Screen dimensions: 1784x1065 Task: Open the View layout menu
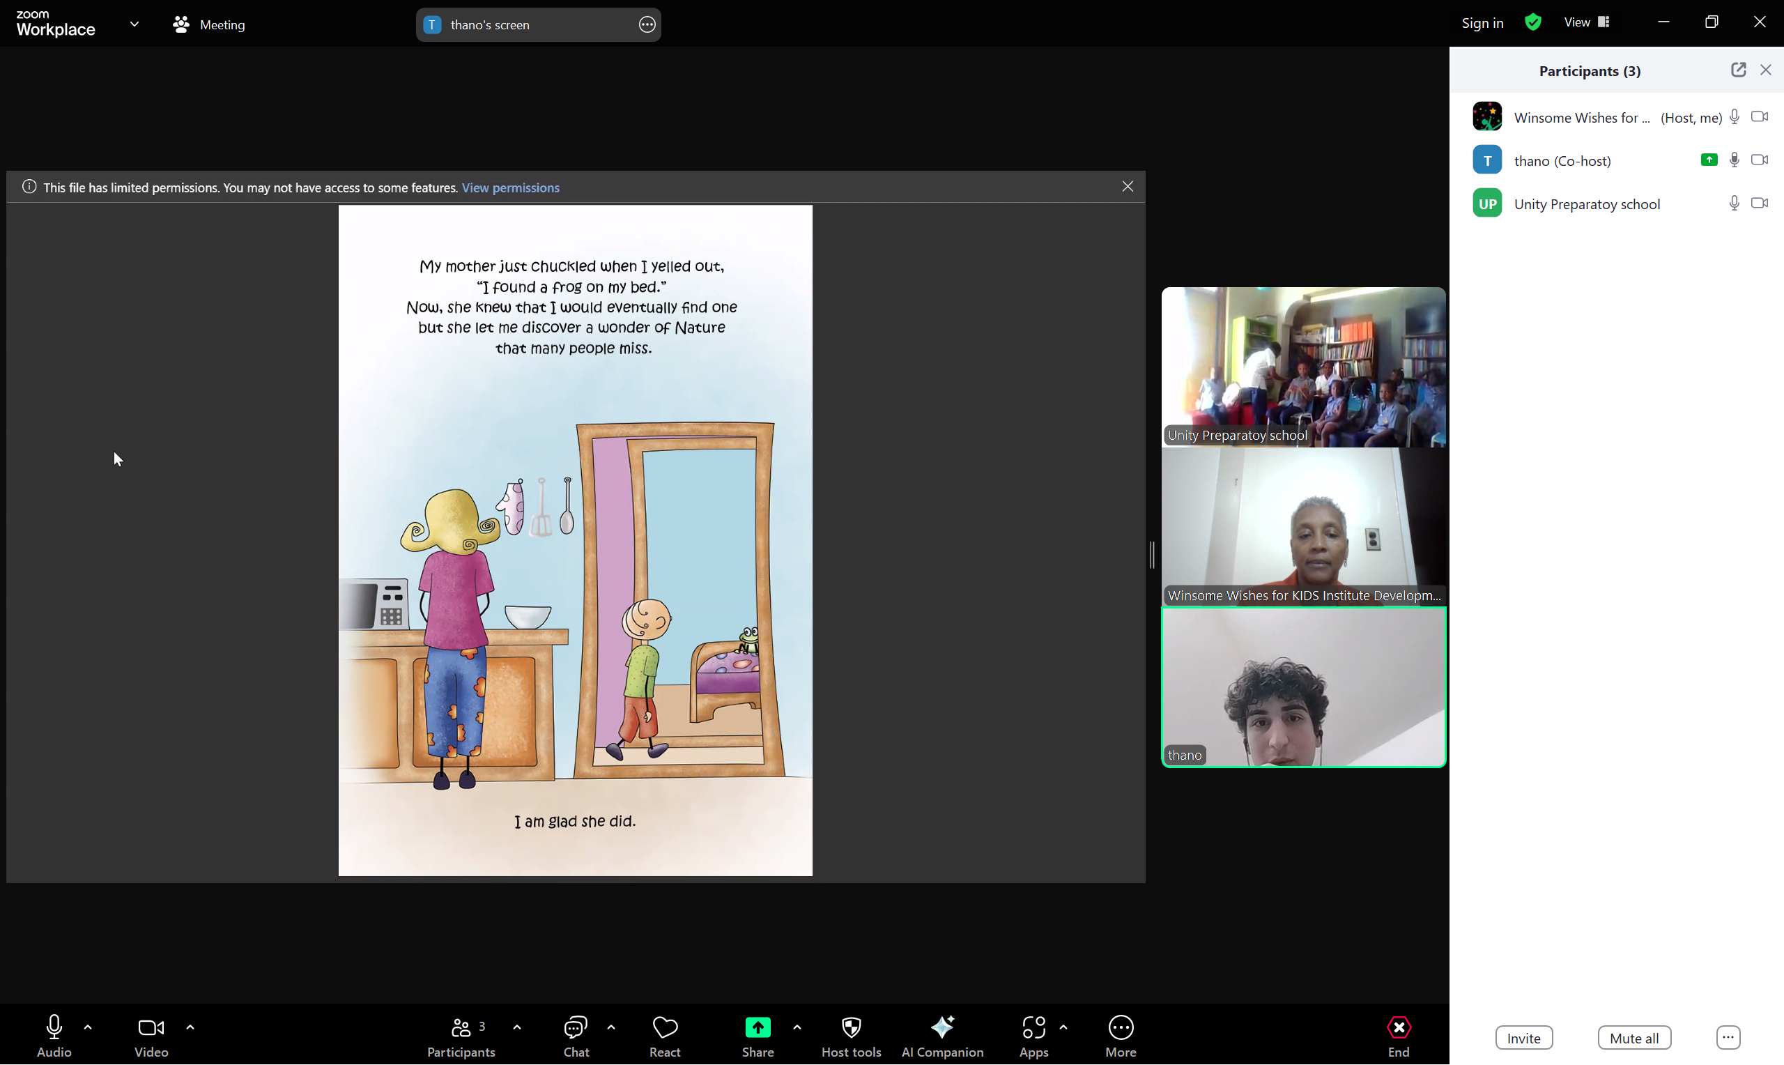[x=1586, y=23]
